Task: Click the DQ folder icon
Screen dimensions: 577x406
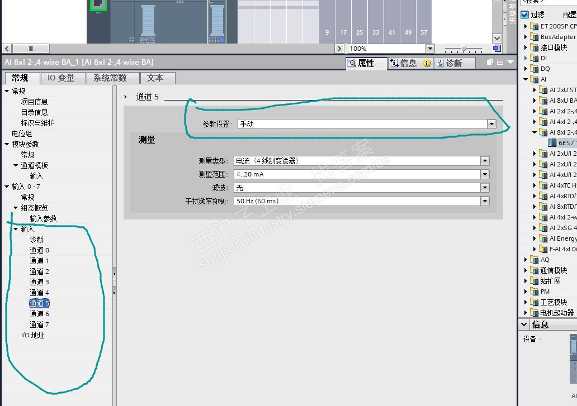Action: pyautogui.click(x=535, y=69)
